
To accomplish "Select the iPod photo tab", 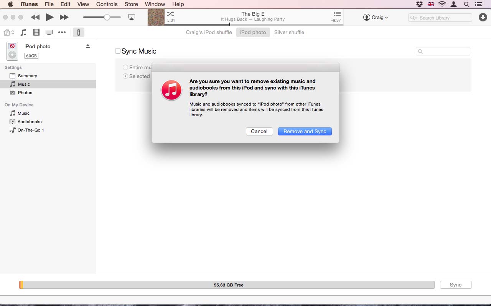I will point(253,33).
